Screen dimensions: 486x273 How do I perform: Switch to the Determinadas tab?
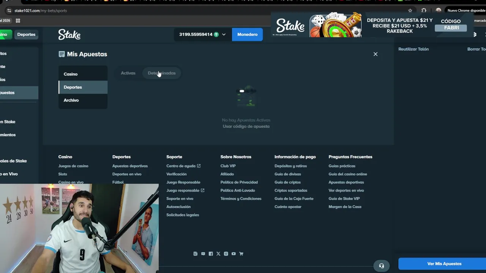tap(162, 73)
